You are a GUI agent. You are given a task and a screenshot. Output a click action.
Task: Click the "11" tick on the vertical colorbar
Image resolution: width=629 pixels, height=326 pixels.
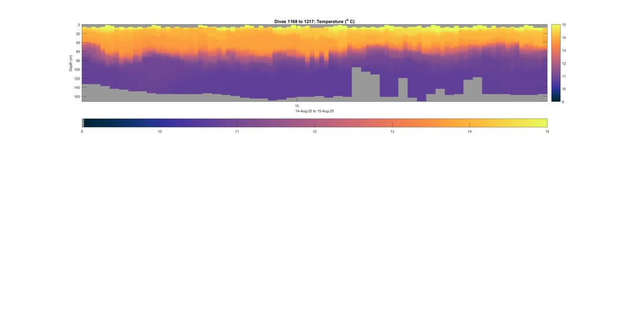(564, 76)
